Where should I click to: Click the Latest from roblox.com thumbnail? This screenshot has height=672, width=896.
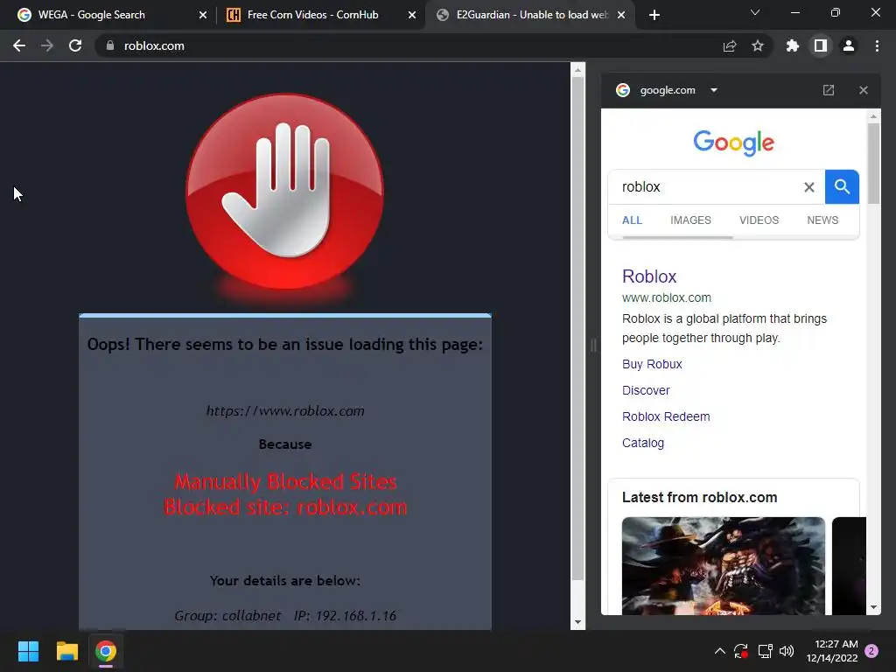tap(724, 565)
